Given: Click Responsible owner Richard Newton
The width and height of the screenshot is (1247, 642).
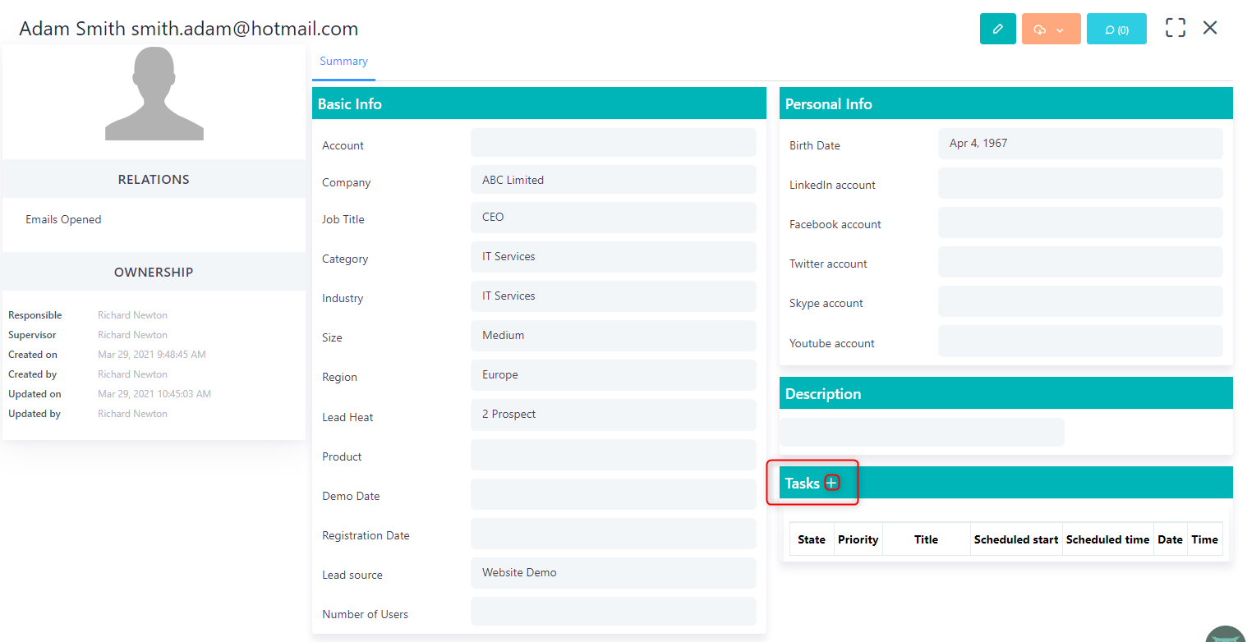Looking at the screenshot, I should pos(132,315).
